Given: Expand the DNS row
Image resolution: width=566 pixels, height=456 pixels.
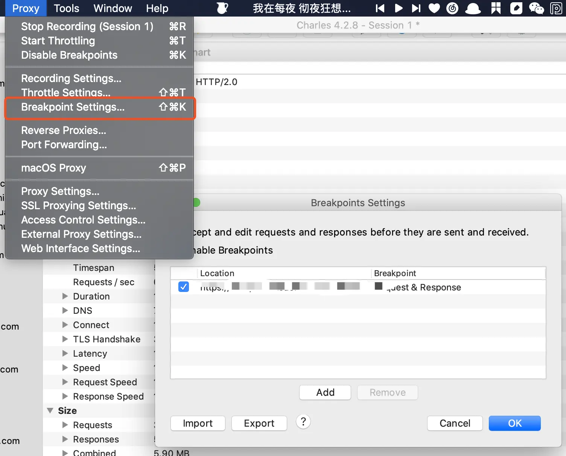Looking at the screenshot, I should pyautogui.click(x=65, y=310).
